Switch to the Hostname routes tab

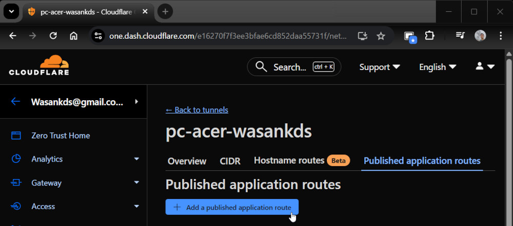290,161
